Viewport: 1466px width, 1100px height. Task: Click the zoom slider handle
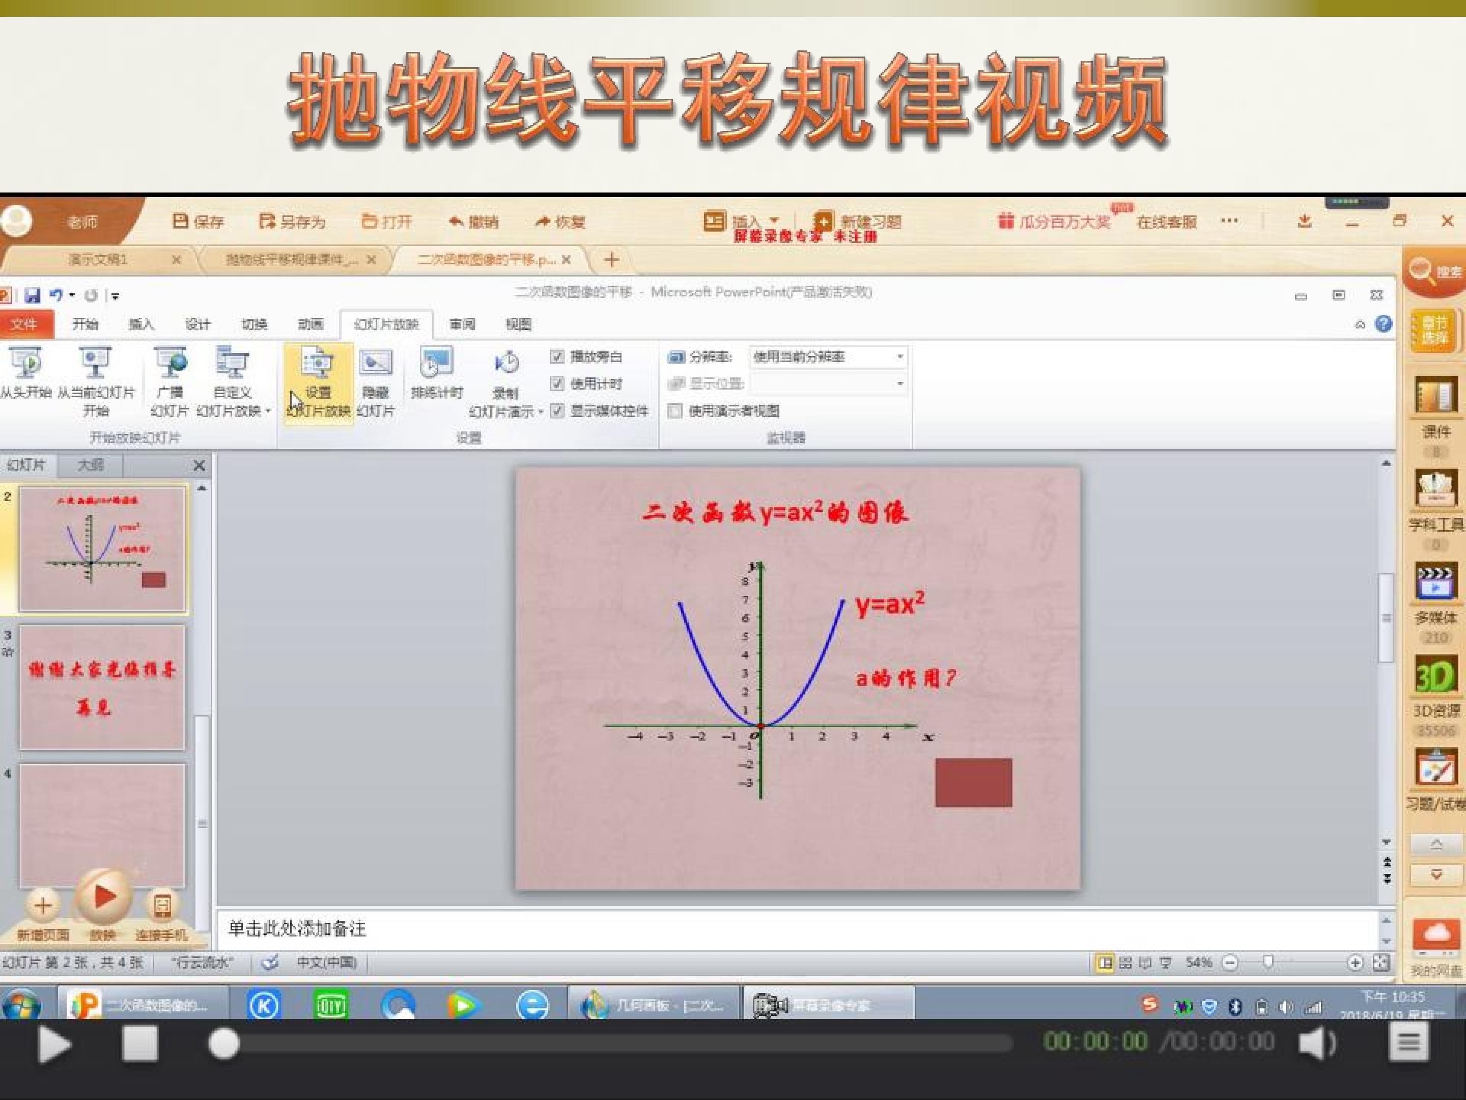click(1268, 961)
